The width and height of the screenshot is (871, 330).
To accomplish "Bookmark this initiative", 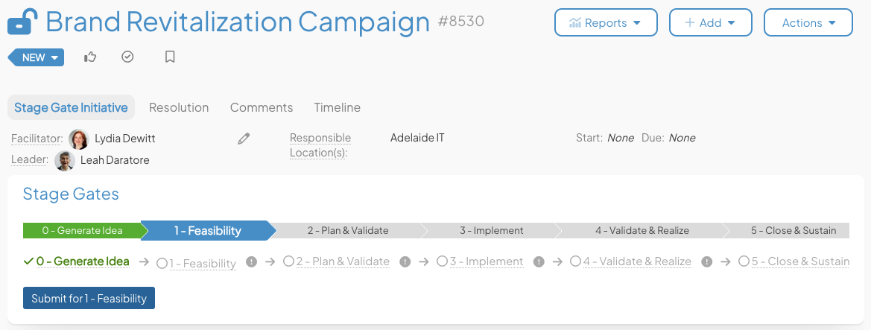I will [170, 57].
